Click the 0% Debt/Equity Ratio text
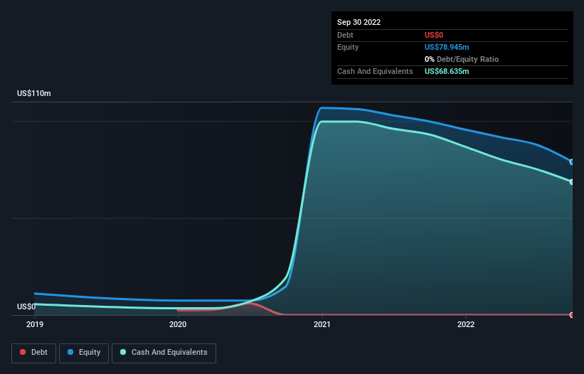This screenshot has width=584, height=374. point(462,59)
